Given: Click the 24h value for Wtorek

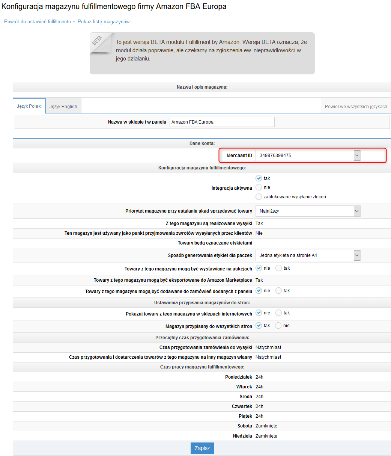Looking at the screenshot, I should [x=259, y=387].
